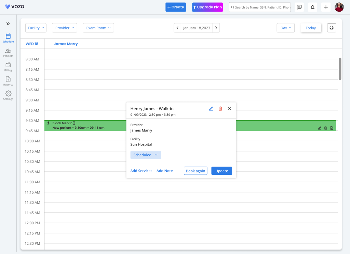Click Add Services link
Image resolution: width=350 pixels, height=254 pixels.
(141, 171)
